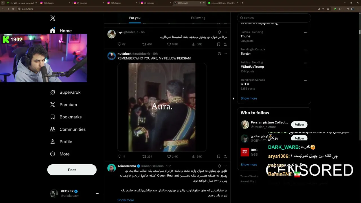Open the Barger trending topic

[x=246, y=54]
